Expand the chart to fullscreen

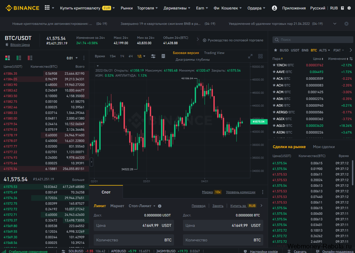click(250, 56)
